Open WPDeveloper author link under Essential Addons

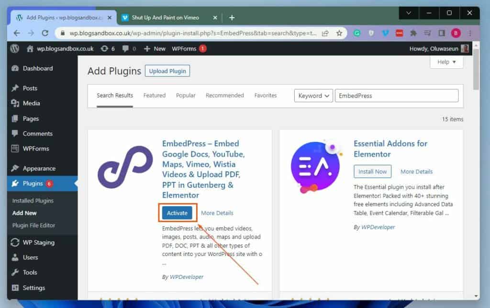click(378, 227)
